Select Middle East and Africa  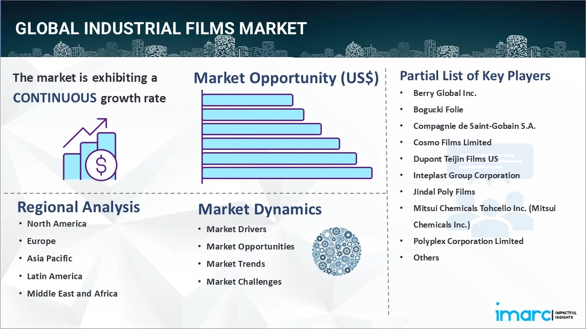point(72,293)
